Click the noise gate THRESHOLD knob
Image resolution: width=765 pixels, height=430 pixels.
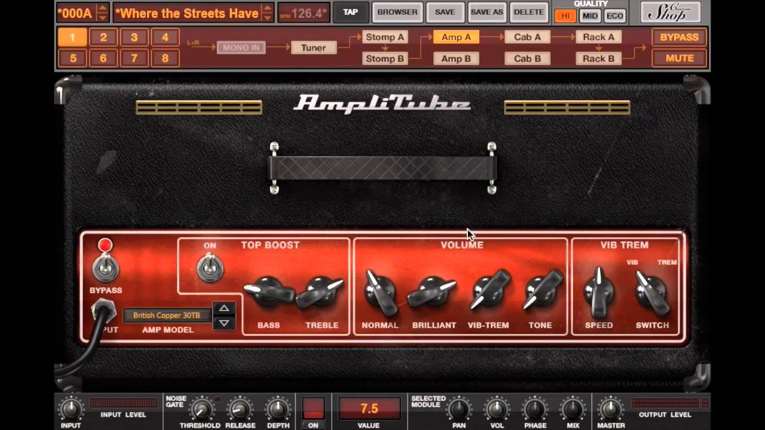(201, 410)
